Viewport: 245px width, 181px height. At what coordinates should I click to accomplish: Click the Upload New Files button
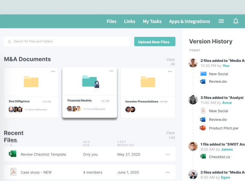click(154, 42)
